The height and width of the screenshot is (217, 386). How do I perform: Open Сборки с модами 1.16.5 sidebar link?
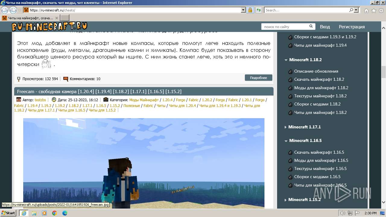point(317,177)
